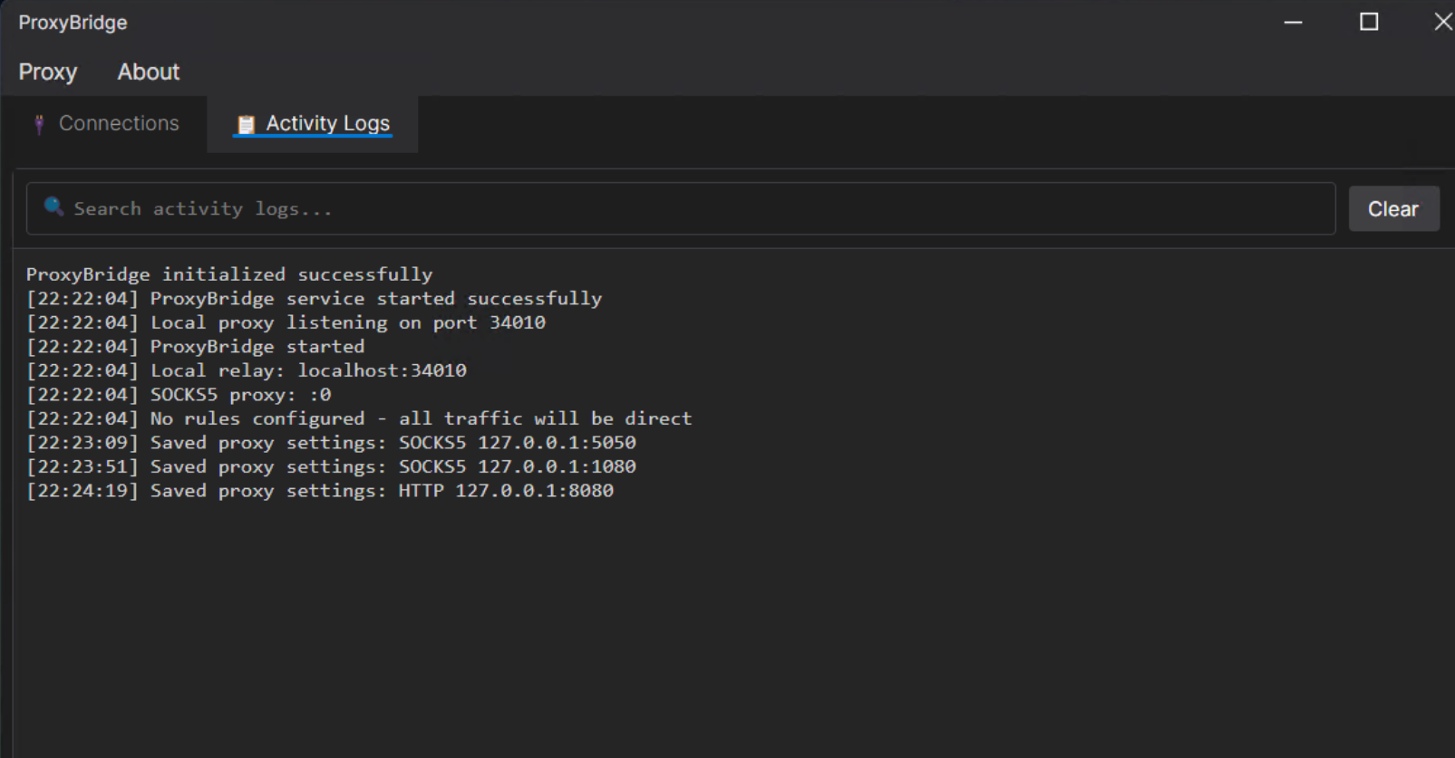The height and width of the screenshot is (758, 1455).
Task: Focus the Search activity logs field
Action: (681, 208)
